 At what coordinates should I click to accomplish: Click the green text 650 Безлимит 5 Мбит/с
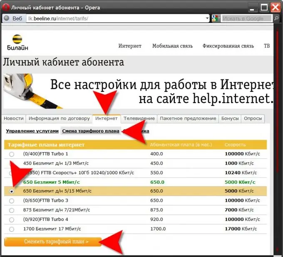tap(52, 182)
